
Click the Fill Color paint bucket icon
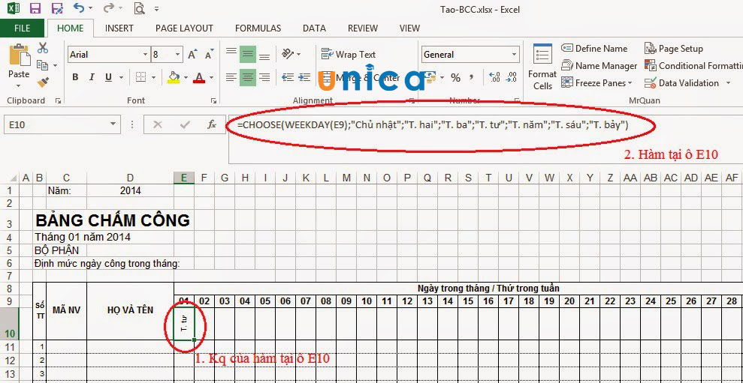[174, 77]
